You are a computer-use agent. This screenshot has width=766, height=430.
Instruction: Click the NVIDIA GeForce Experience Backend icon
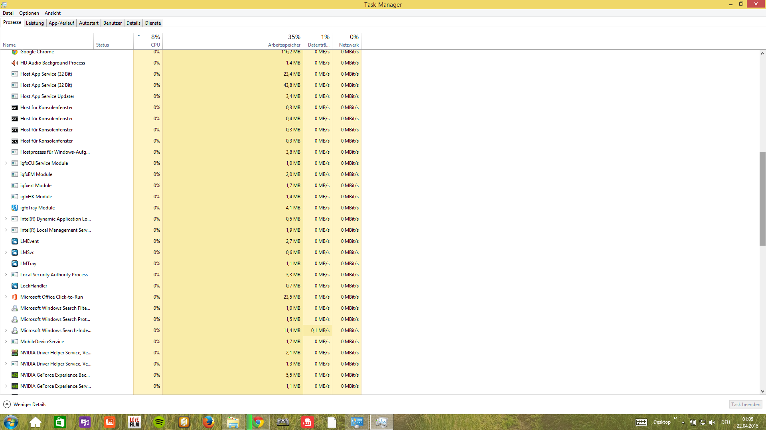(x=15, y=375)
